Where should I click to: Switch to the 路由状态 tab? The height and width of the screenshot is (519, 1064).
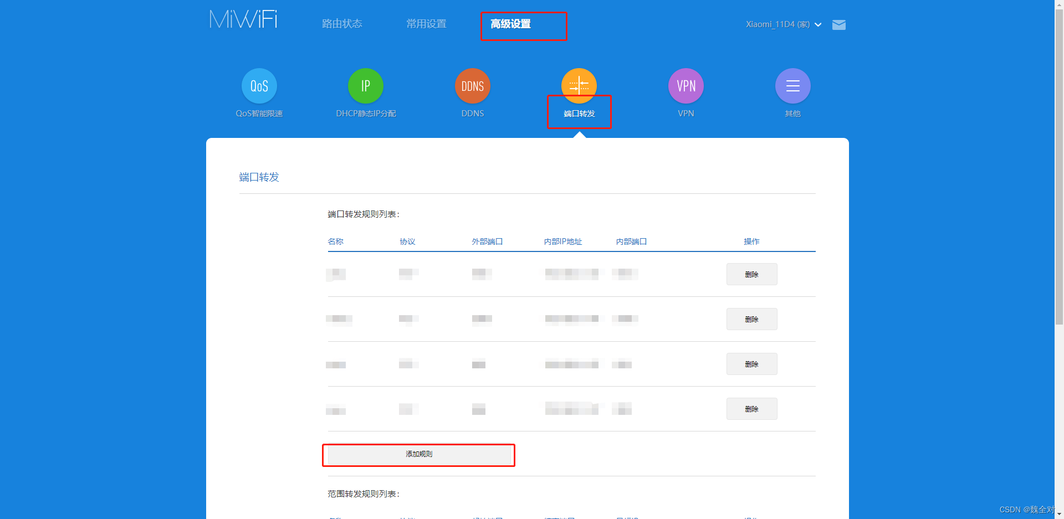tap(342, 24)
